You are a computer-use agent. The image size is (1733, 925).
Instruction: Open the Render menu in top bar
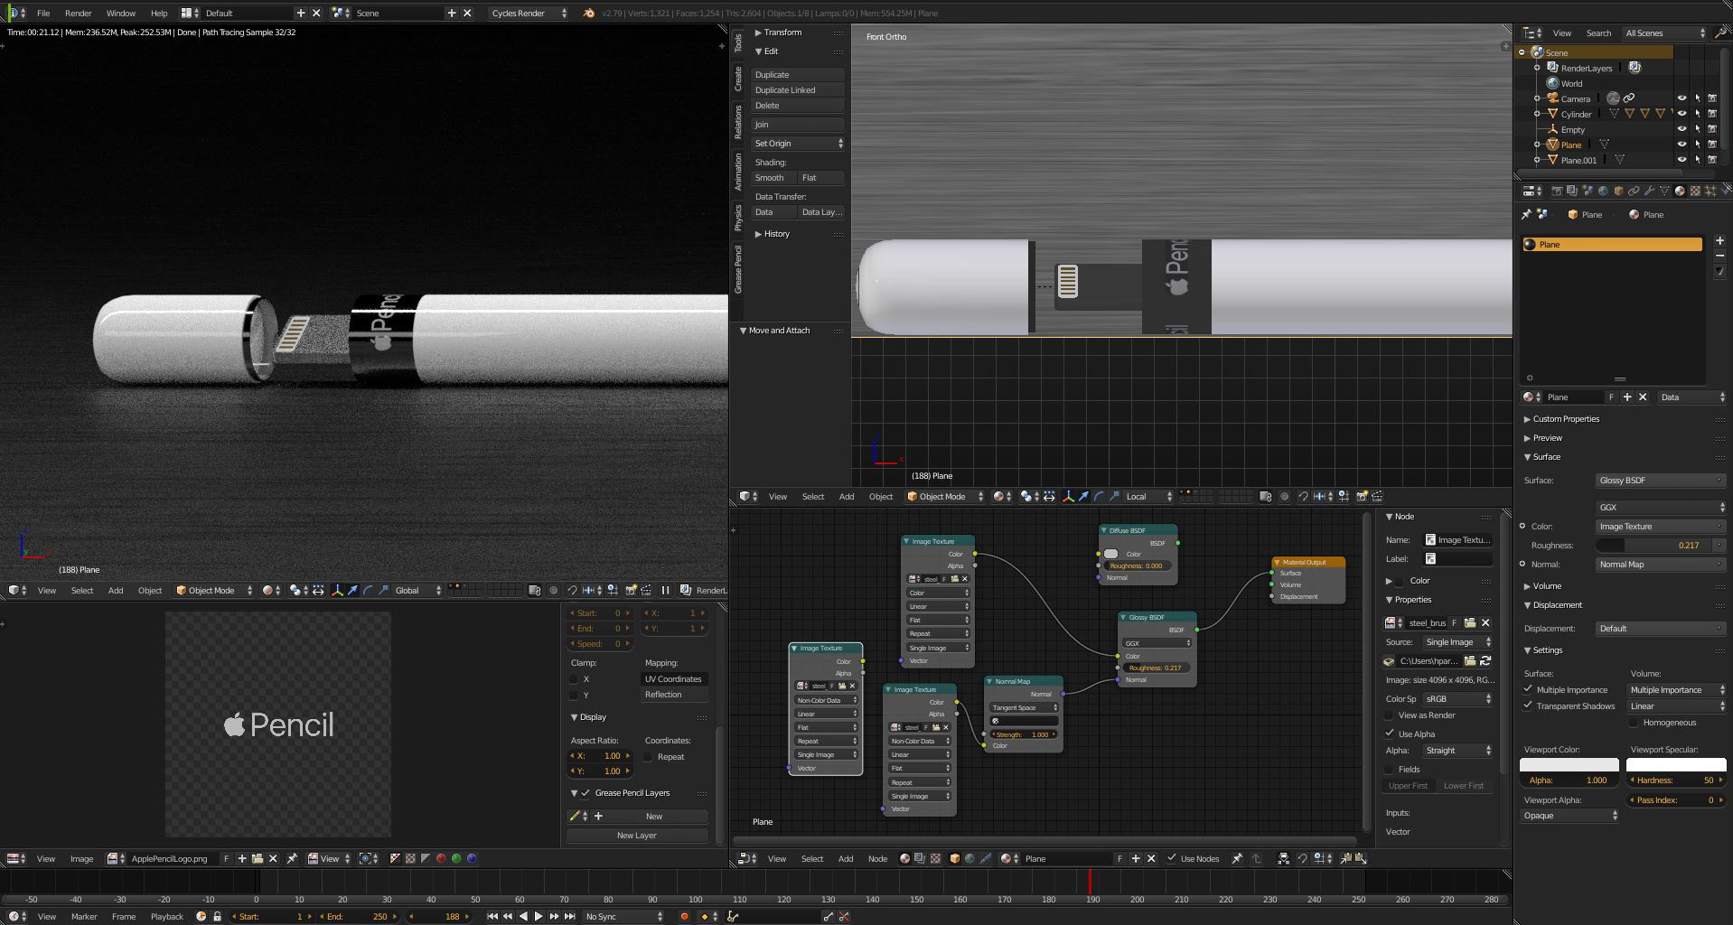[78, 13]
